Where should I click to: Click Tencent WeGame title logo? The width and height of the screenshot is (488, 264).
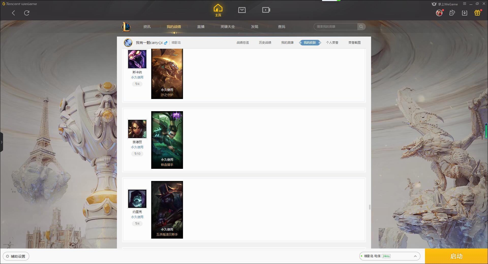click(x=20, y=4)
